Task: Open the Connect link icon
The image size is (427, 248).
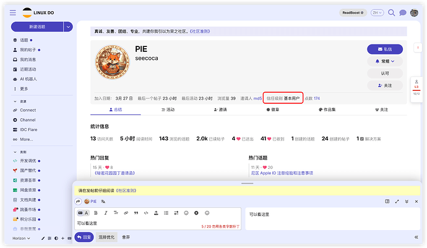Action: tap(15, 110)
